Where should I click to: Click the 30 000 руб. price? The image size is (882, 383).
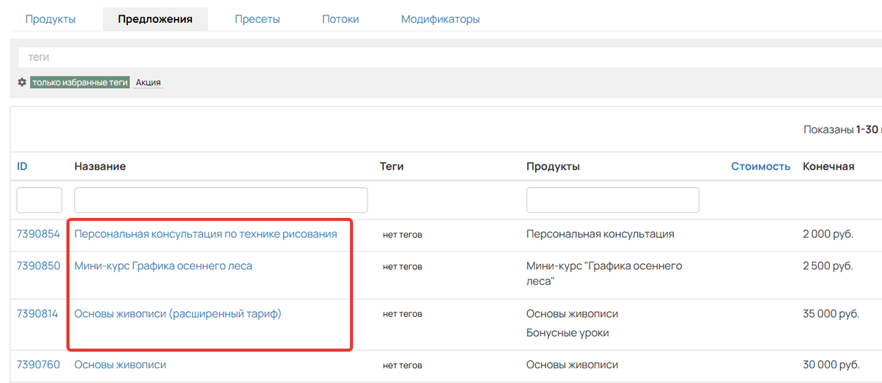click(831, 364)
